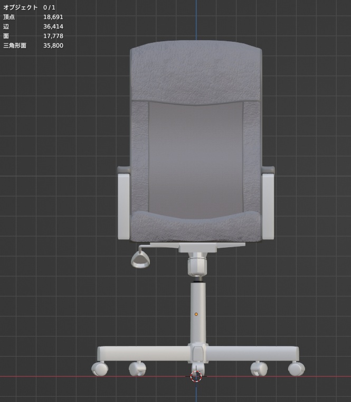The width and height of the screenshot is (351, 402).
Task: Click the orange object origin dot
Action: pos(196,314)
